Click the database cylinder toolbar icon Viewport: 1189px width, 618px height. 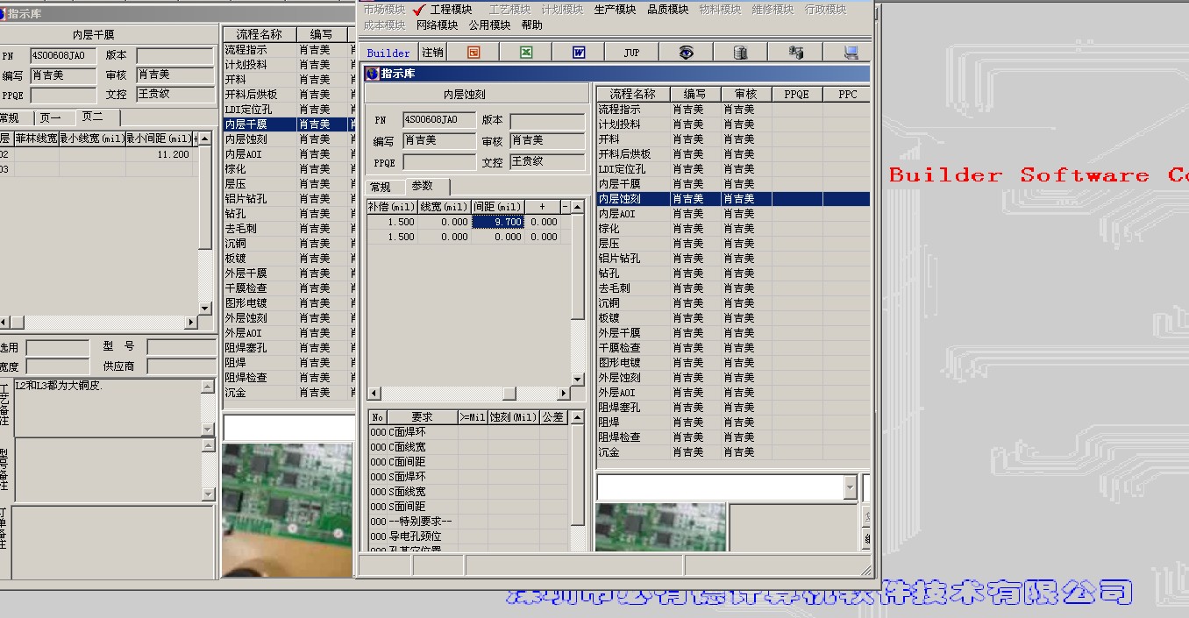coord(740,53)
